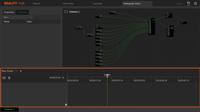Click the Name column header
The image size is (200, 112).
click(14, 22)
